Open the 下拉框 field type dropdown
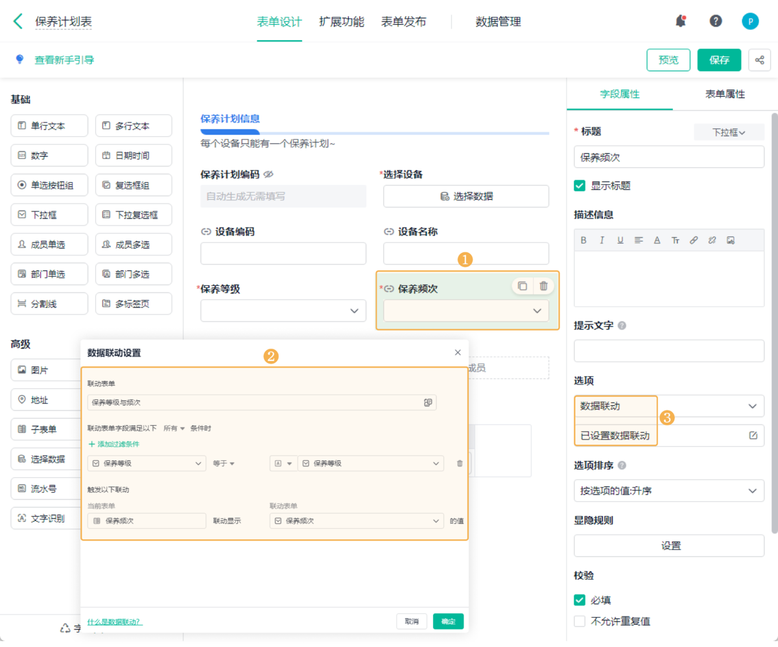 pyautogui.click(x=729, y=132)
